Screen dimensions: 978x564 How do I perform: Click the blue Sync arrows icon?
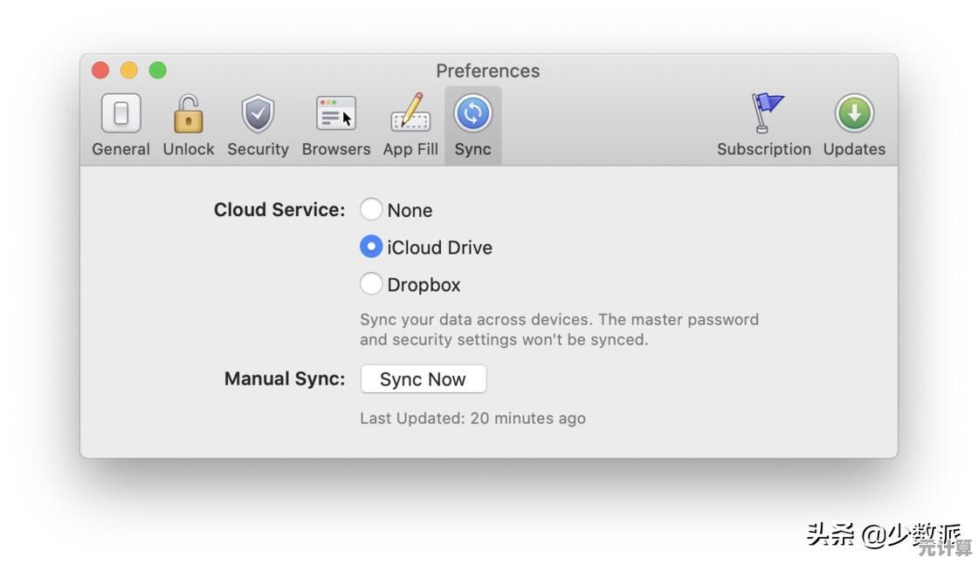pos(472,113)
